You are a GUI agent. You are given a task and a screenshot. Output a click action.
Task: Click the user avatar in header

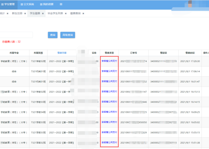click(190, 4)
